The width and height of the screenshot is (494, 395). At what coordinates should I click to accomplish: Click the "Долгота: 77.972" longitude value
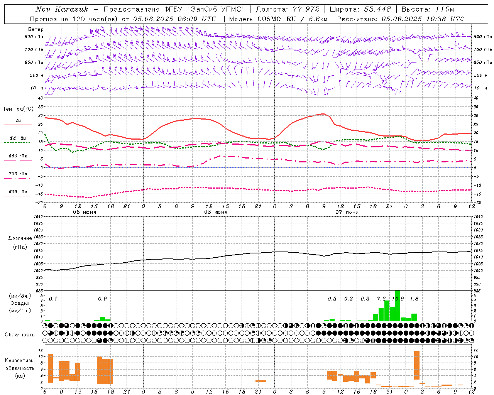tap(288, 9)
